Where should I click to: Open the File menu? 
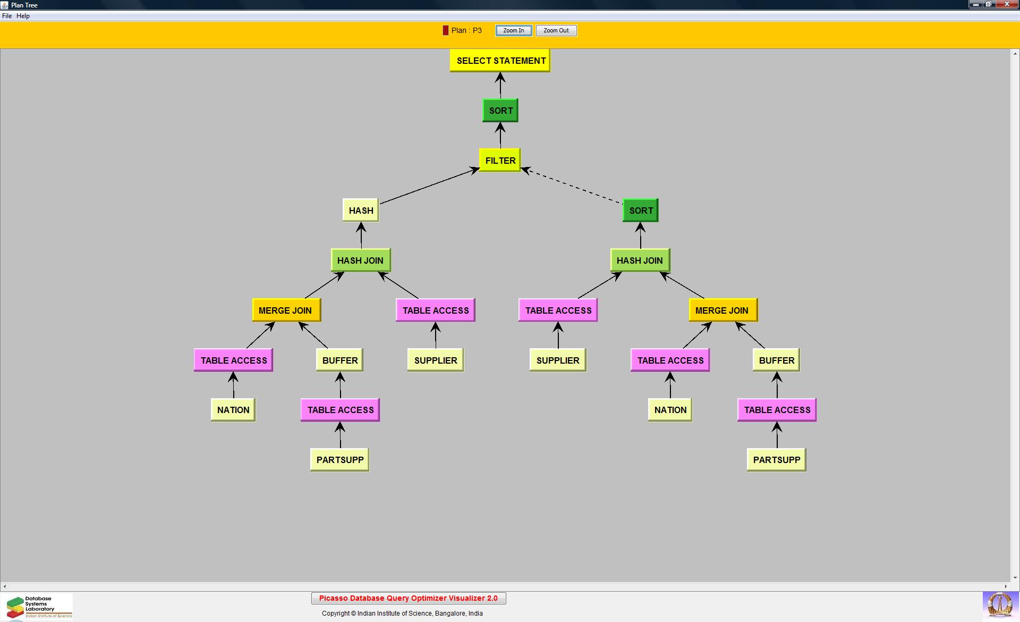tap(7, 16)
